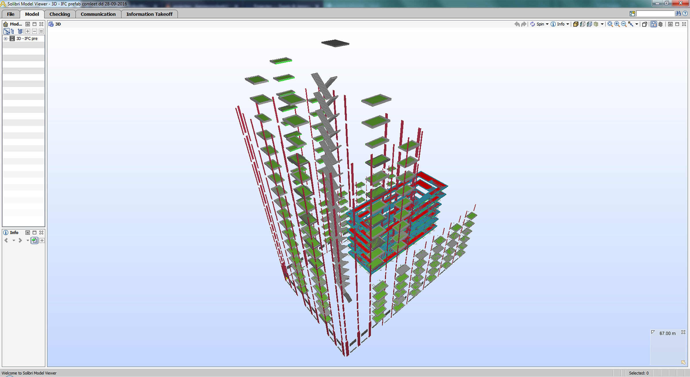Activate the Spin navigation tool
Image resolution: width=690 pixels, height=377 pixels.
coord(537,24)
